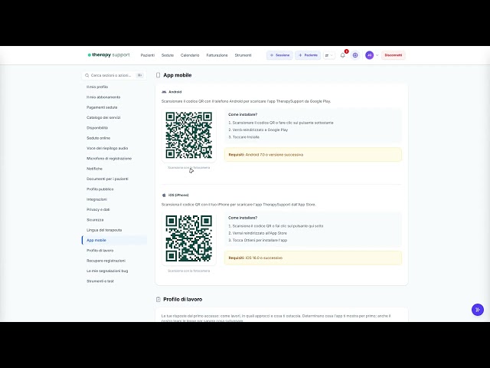
Task: Click the Requisiti Android 7.0 notice
Action: 313,155
